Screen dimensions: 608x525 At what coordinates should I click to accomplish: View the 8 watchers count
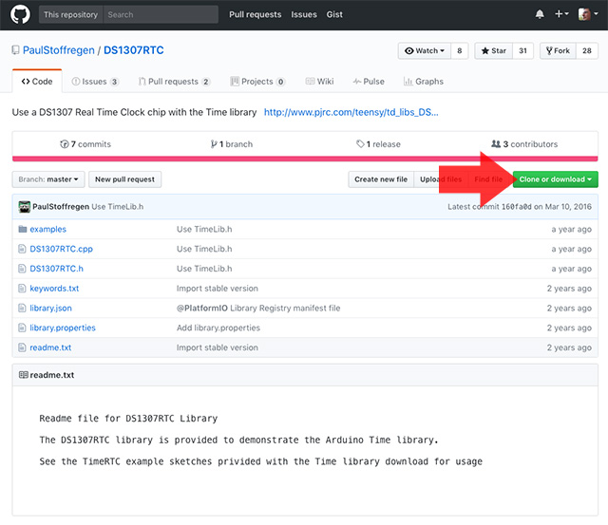[460, 50]
